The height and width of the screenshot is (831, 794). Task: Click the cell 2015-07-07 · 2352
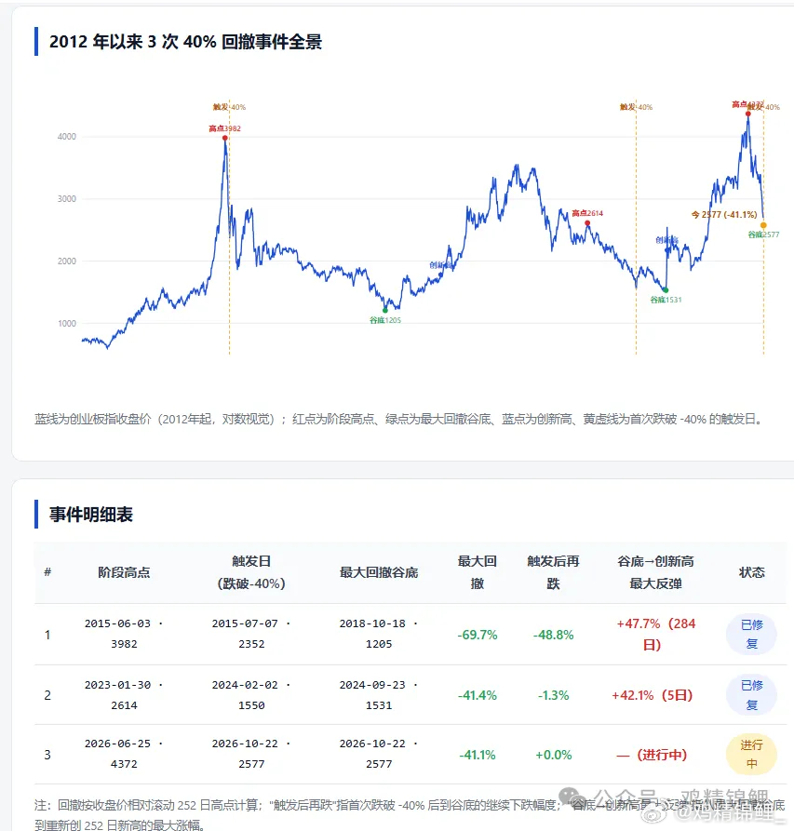point(251,634)
